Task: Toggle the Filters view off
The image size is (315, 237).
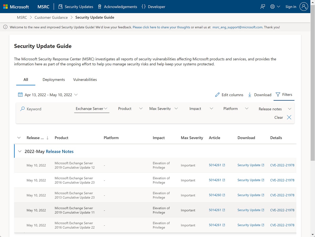Action: click(x=284, y=94)
